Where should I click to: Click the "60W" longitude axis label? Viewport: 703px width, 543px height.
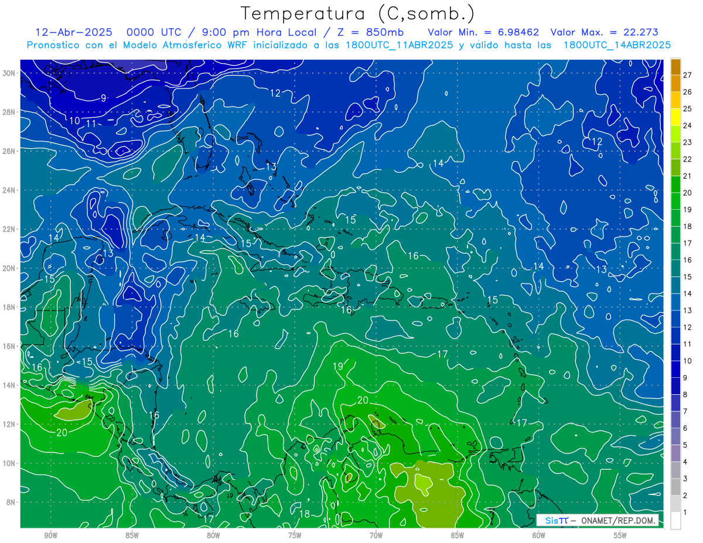tap(539, 536)
